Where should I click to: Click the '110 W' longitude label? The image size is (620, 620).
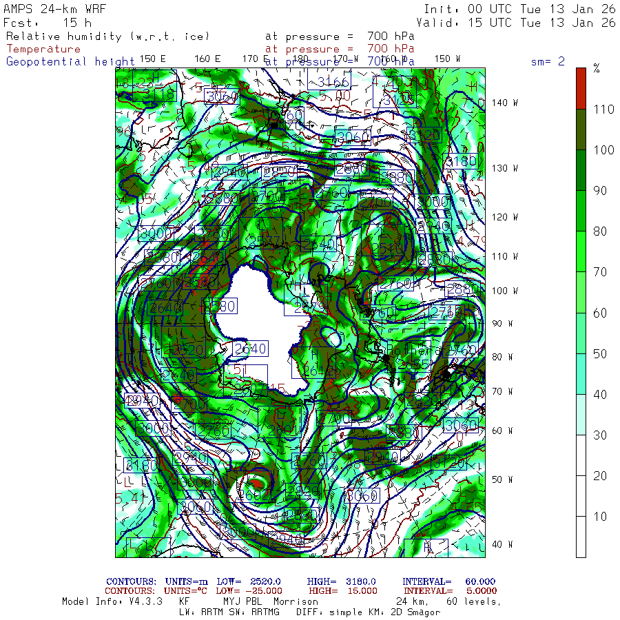(504, 256)
